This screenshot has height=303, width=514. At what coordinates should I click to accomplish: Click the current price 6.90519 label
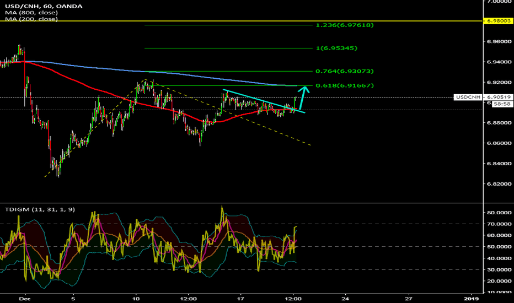tap(499, 97)
